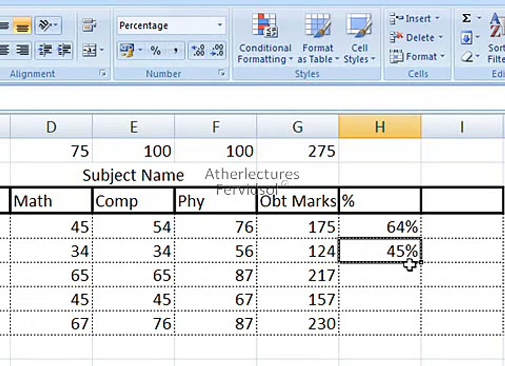Open the Format cells menu button
Viewport: 505px width, 366px height.
[x=417, y=56]
